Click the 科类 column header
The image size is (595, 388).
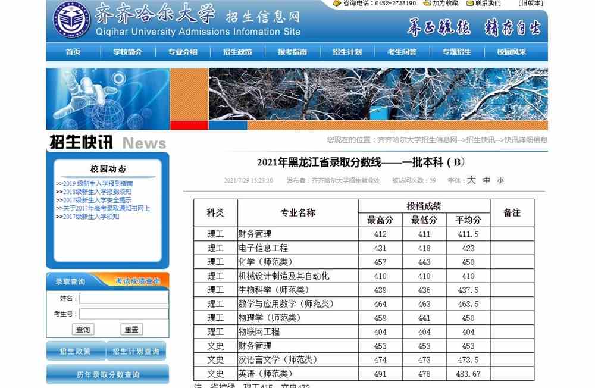point(215,213)
